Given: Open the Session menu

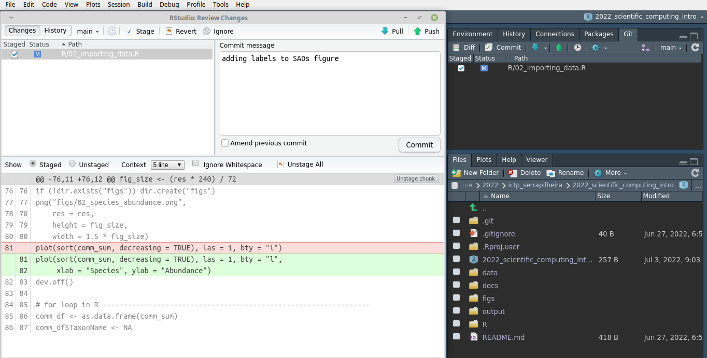Looking at the screenshot, I should tap(119, 5).
